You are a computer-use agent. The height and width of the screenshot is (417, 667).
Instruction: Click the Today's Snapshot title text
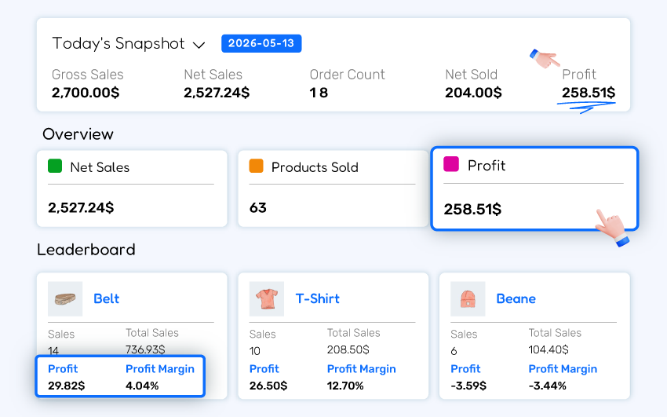[118, 43]
